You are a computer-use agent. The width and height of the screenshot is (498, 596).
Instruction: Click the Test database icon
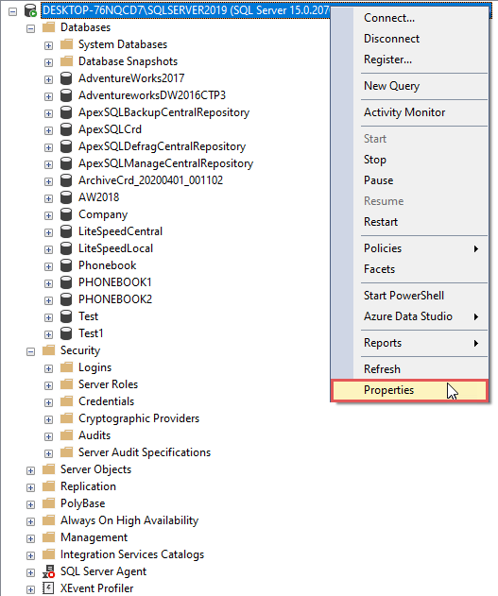66,316
